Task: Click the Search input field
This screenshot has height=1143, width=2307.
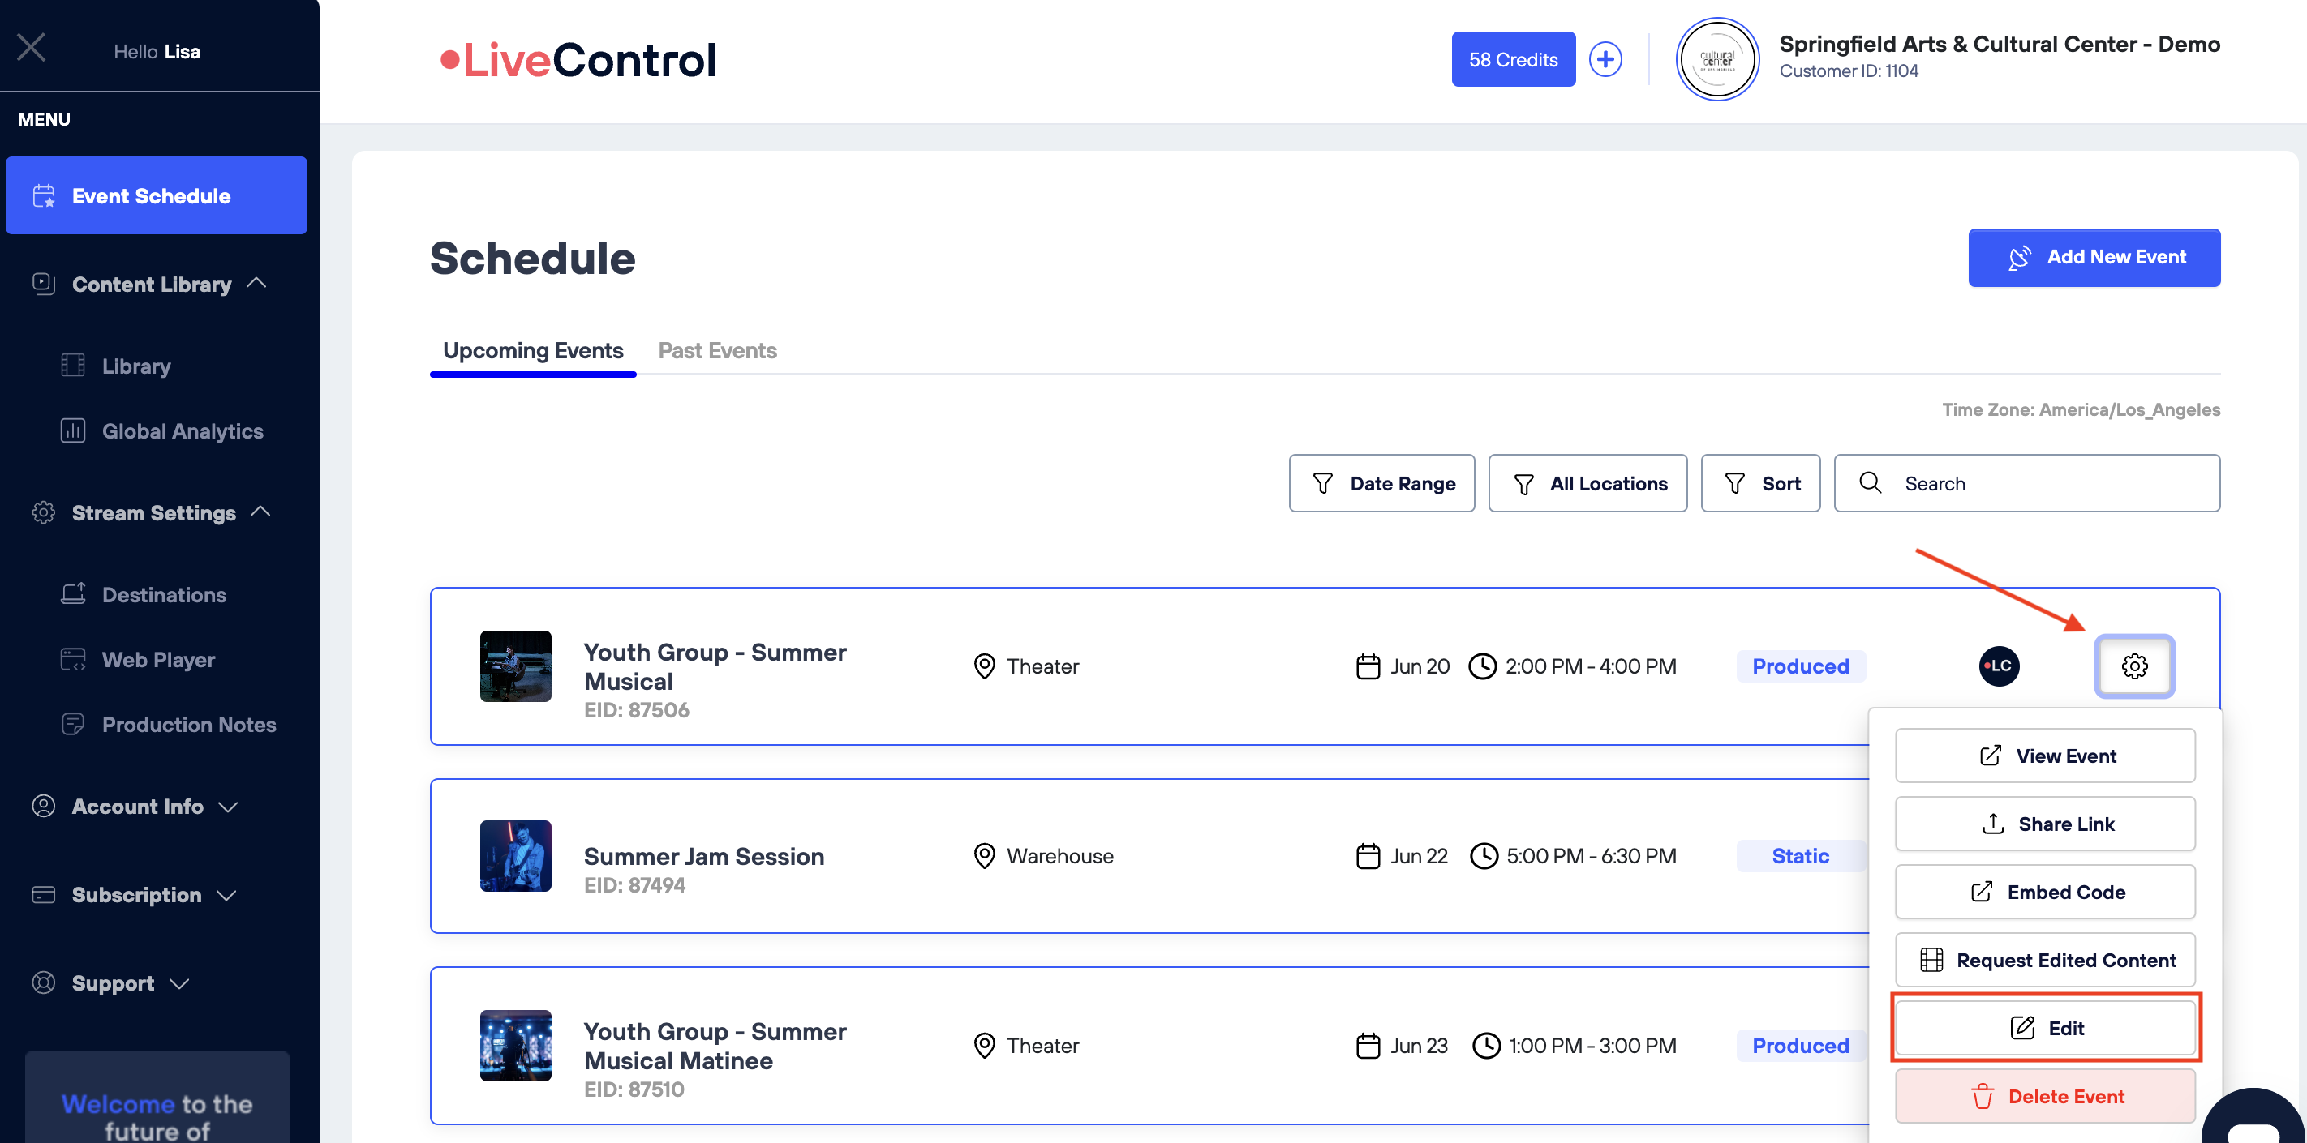Action: (x=2042, y=483)
